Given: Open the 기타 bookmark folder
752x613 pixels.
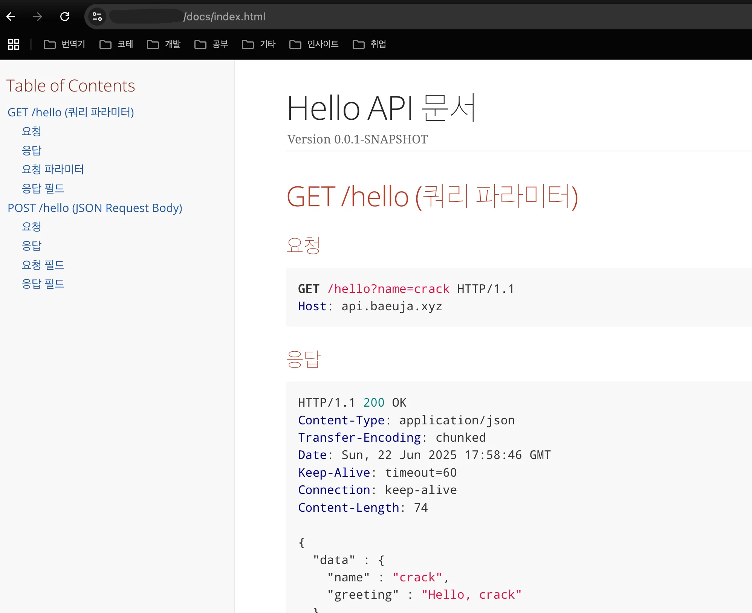Looking at the screenshot, I should [x=259, y=44].
